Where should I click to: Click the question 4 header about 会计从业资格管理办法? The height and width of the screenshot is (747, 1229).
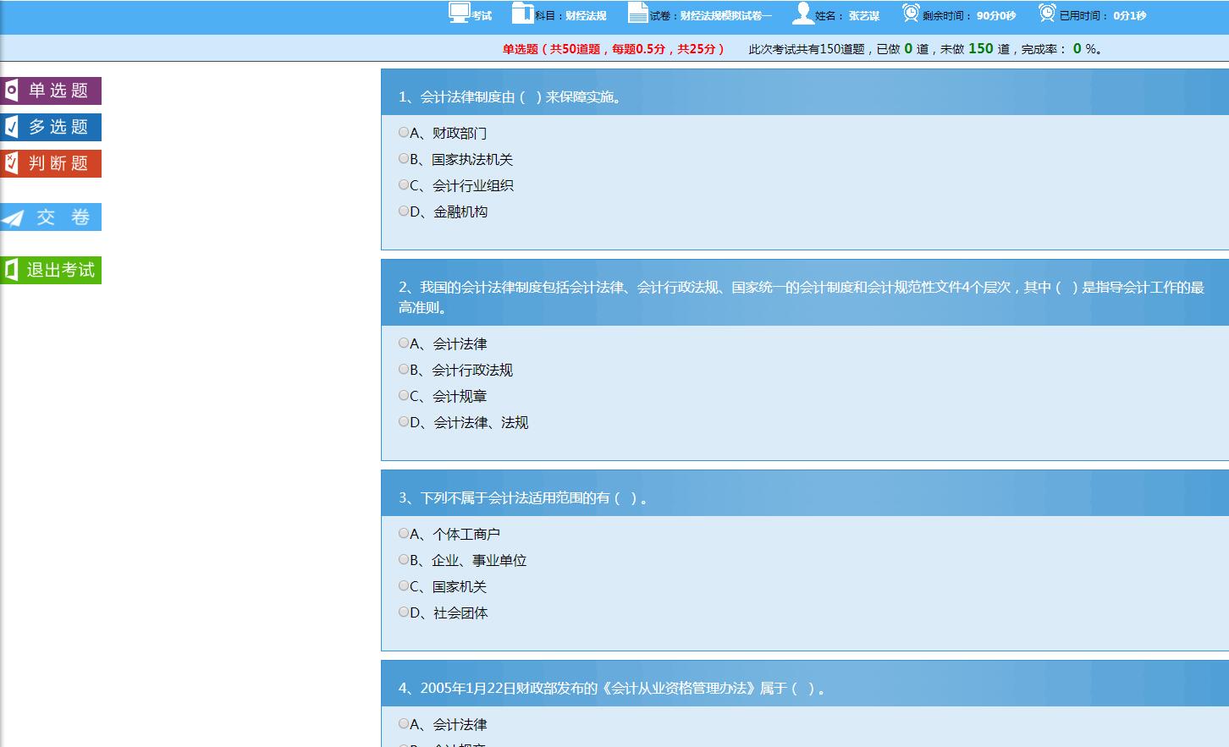611,688
